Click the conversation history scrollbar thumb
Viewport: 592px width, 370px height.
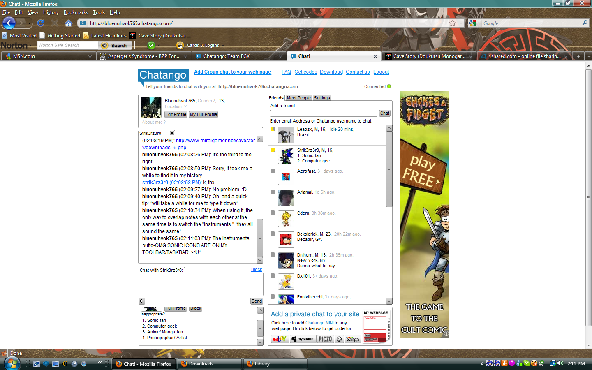click(260, 238)
